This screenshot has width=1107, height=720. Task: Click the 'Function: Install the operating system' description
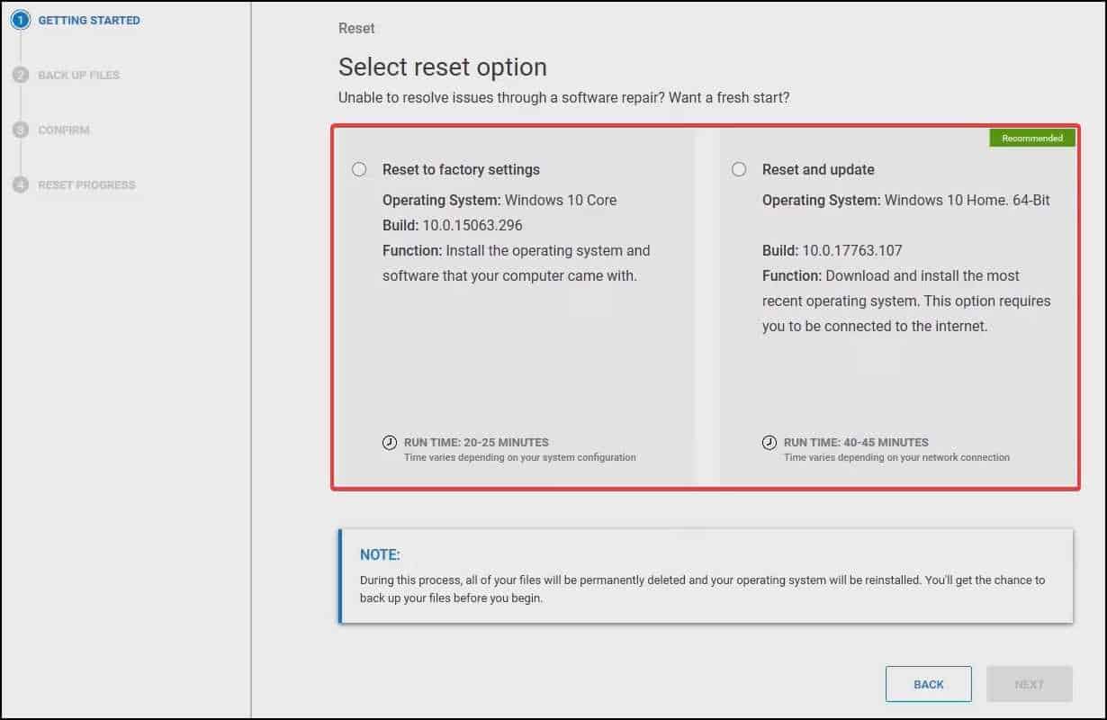click(517, 263)
